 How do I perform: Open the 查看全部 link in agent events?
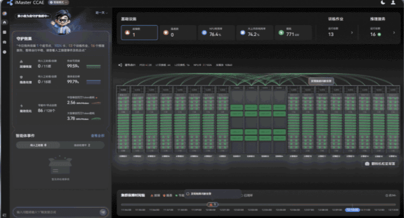click(x=98, y=136)
